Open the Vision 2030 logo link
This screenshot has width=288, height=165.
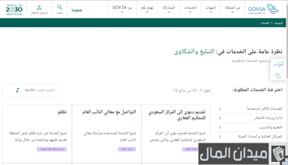(14, 9)
